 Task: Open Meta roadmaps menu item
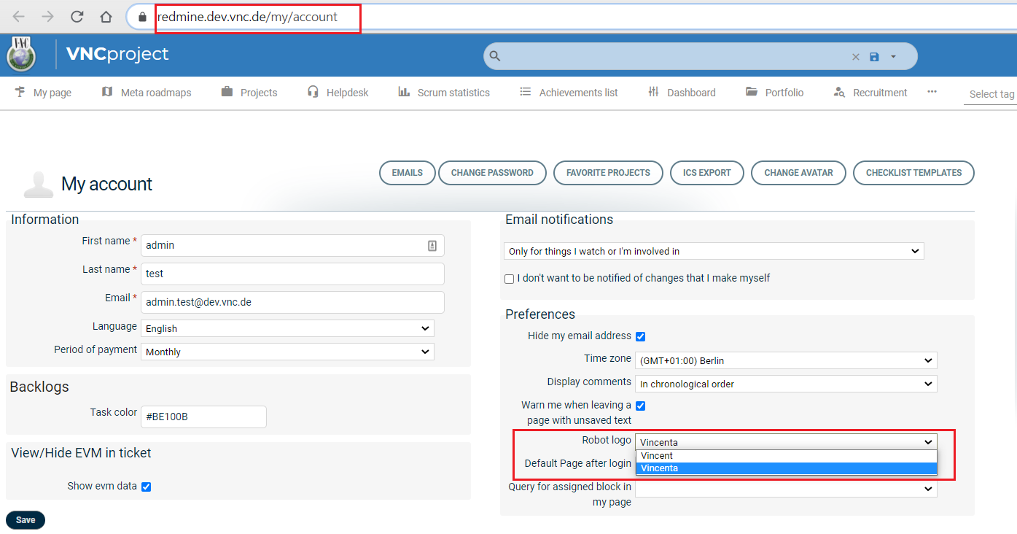pyautogui.click(x=156, y=93)
